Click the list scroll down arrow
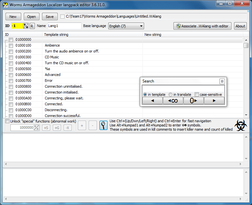This screenshot has height=205, width=252. point(246,115)
